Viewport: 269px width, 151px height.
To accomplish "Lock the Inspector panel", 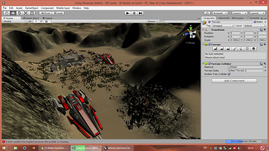I will coord(262,18).
